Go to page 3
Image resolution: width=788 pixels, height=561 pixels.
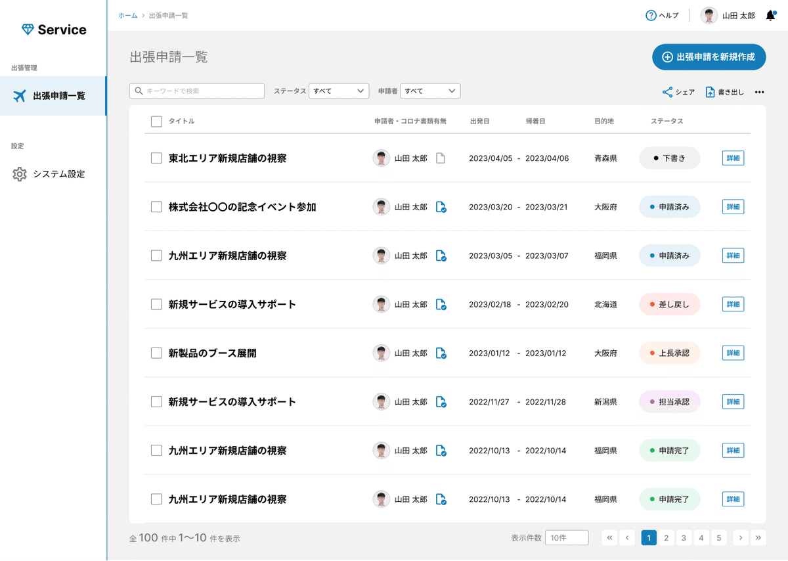tap(684, 538)
